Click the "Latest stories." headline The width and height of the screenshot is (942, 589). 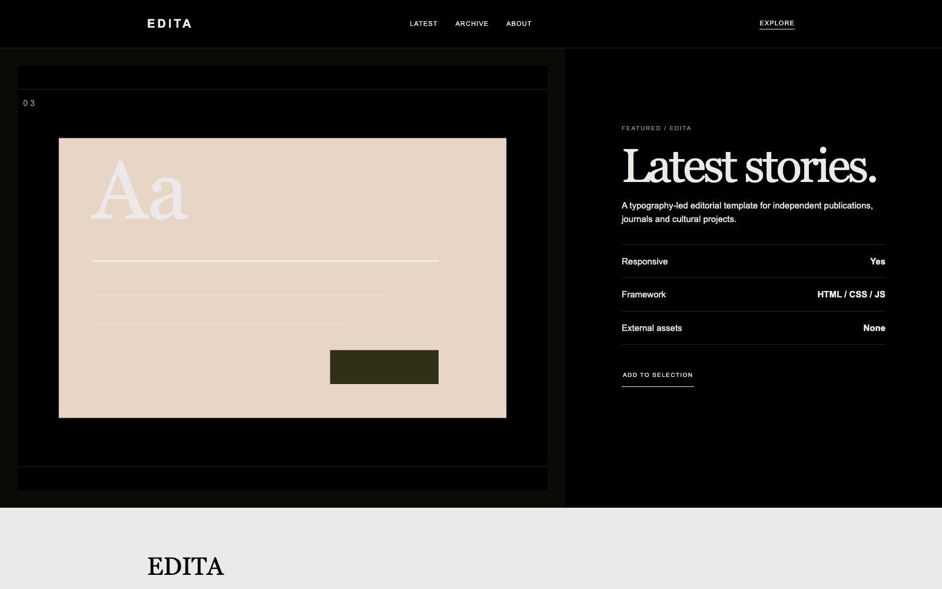point(749,166)
